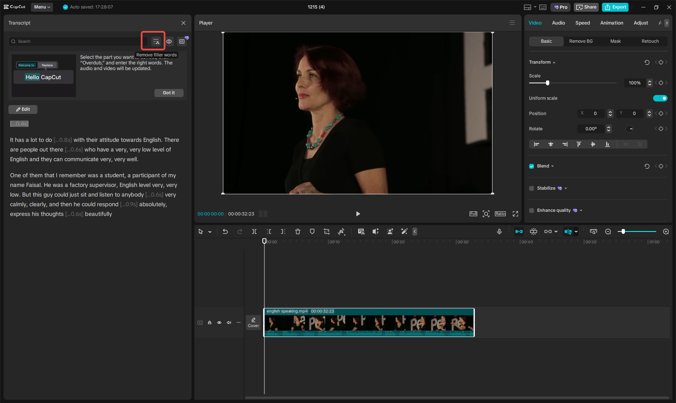Click the Export button
The height and width of the screenshot is (403, 676).
coord(615,7)
